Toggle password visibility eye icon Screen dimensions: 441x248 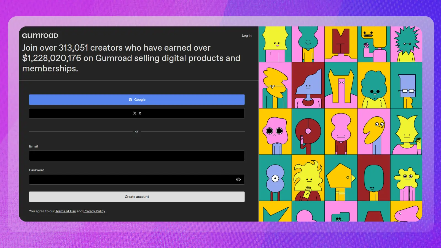(x=238, y=179)
